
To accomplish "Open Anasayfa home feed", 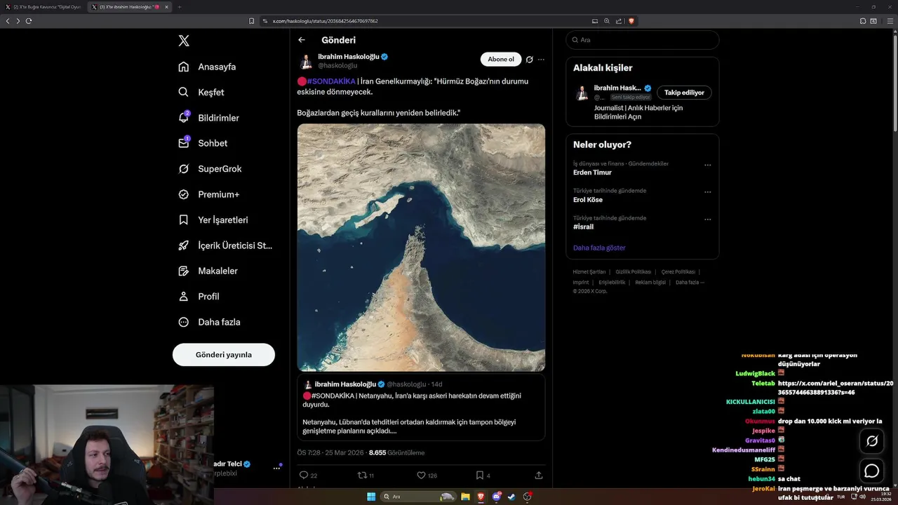I will (x=207, y=67).
